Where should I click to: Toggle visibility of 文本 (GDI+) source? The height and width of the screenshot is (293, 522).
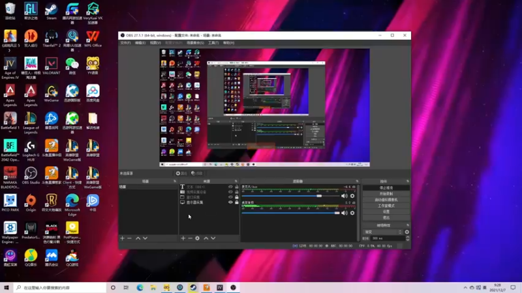coord(230,187)
